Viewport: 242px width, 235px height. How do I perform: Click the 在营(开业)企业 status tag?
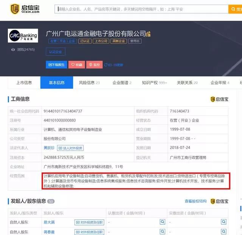(62, 41)
